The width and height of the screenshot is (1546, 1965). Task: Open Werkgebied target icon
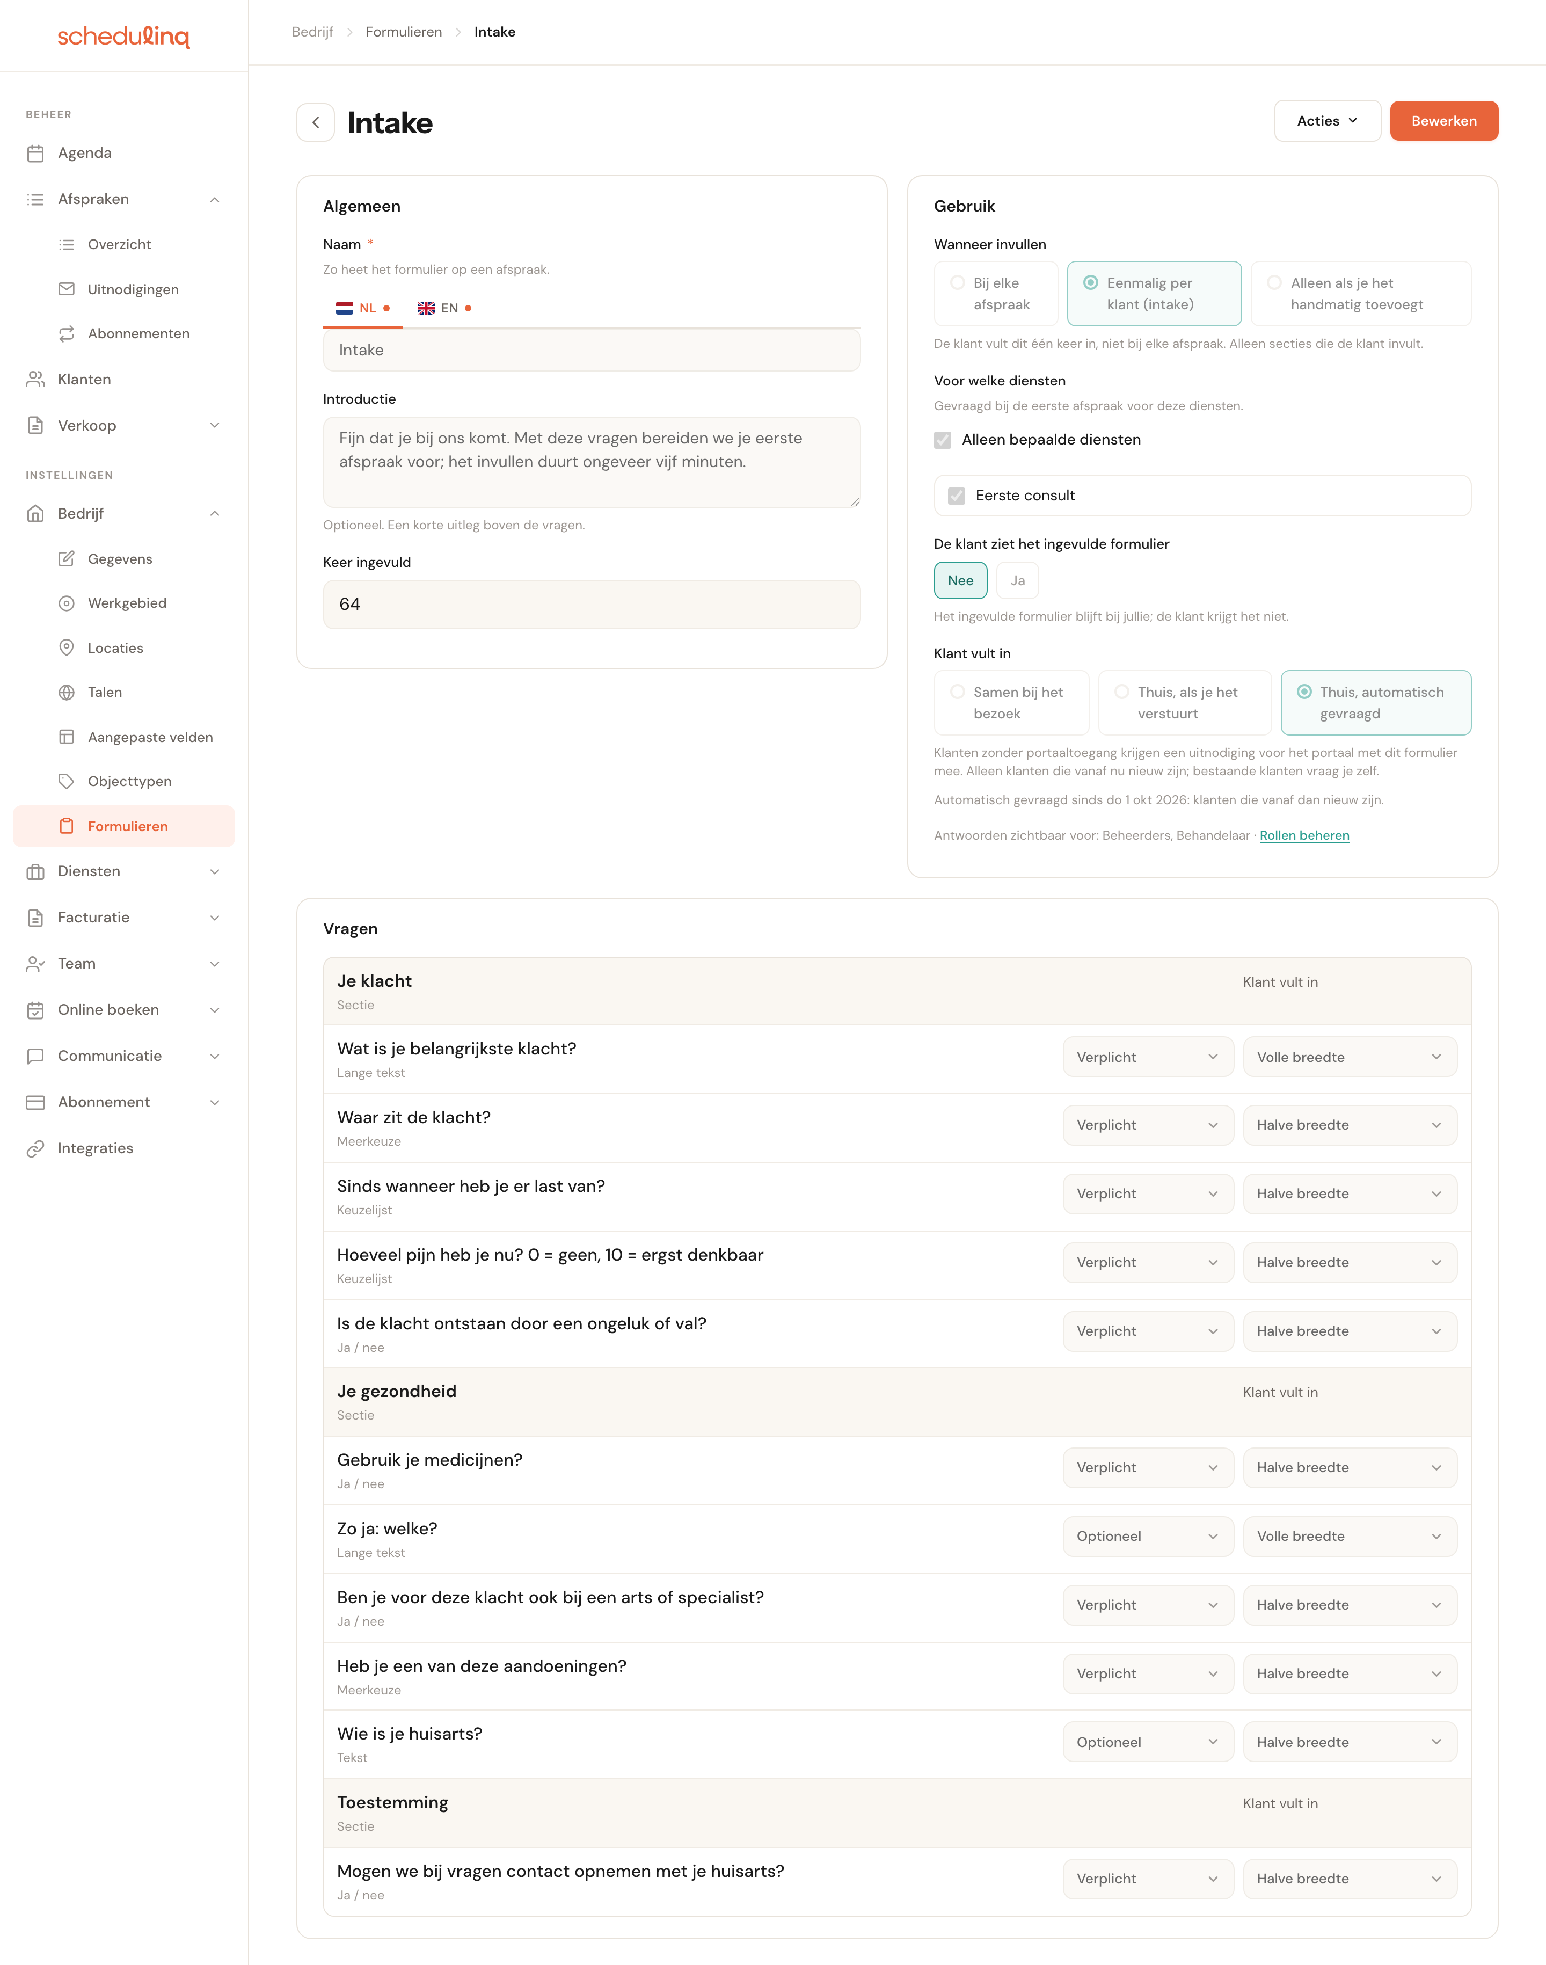pyautogui.click(x=66, y=603)
